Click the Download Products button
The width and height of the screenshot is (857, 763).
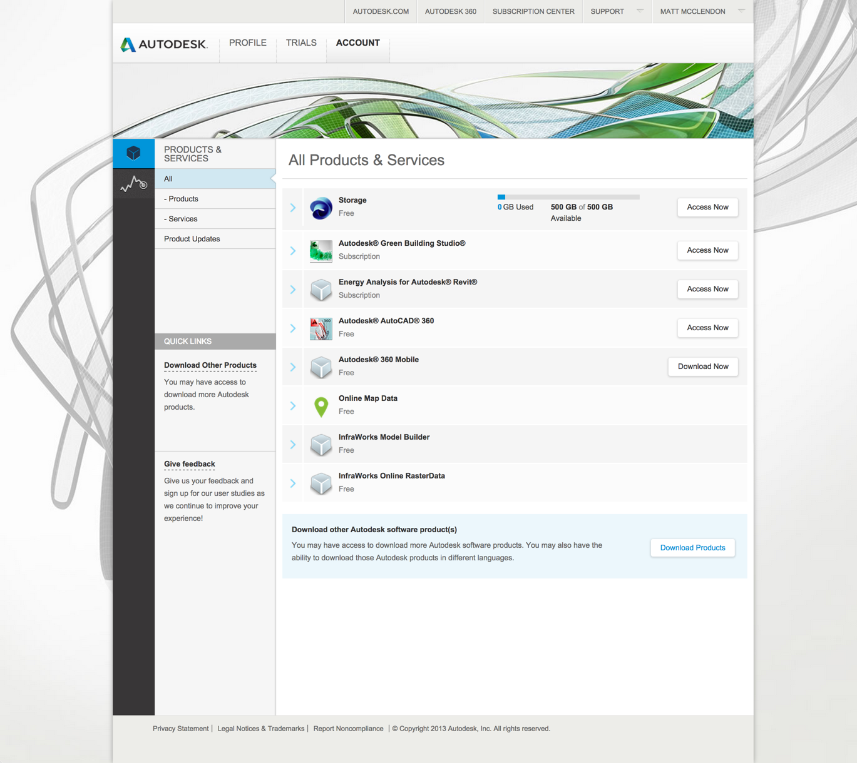point(692,548)
